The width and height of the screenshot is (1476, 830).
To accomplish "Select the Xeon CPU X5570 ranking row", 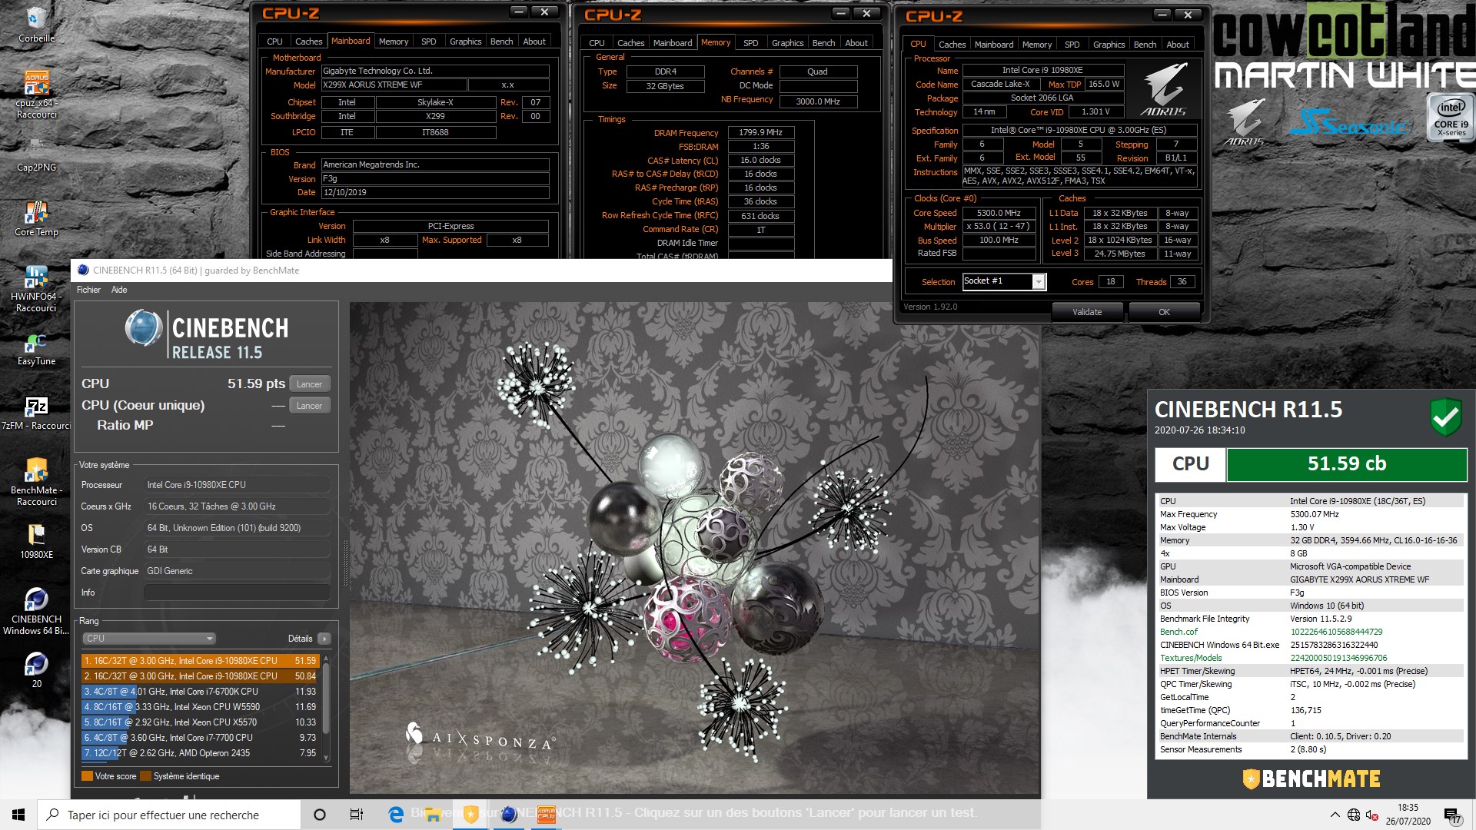I will click(x=200, y=722).
